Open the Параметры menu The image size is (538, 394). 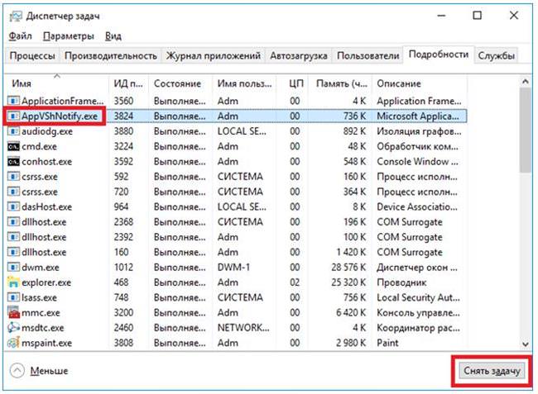click(69, 36)
